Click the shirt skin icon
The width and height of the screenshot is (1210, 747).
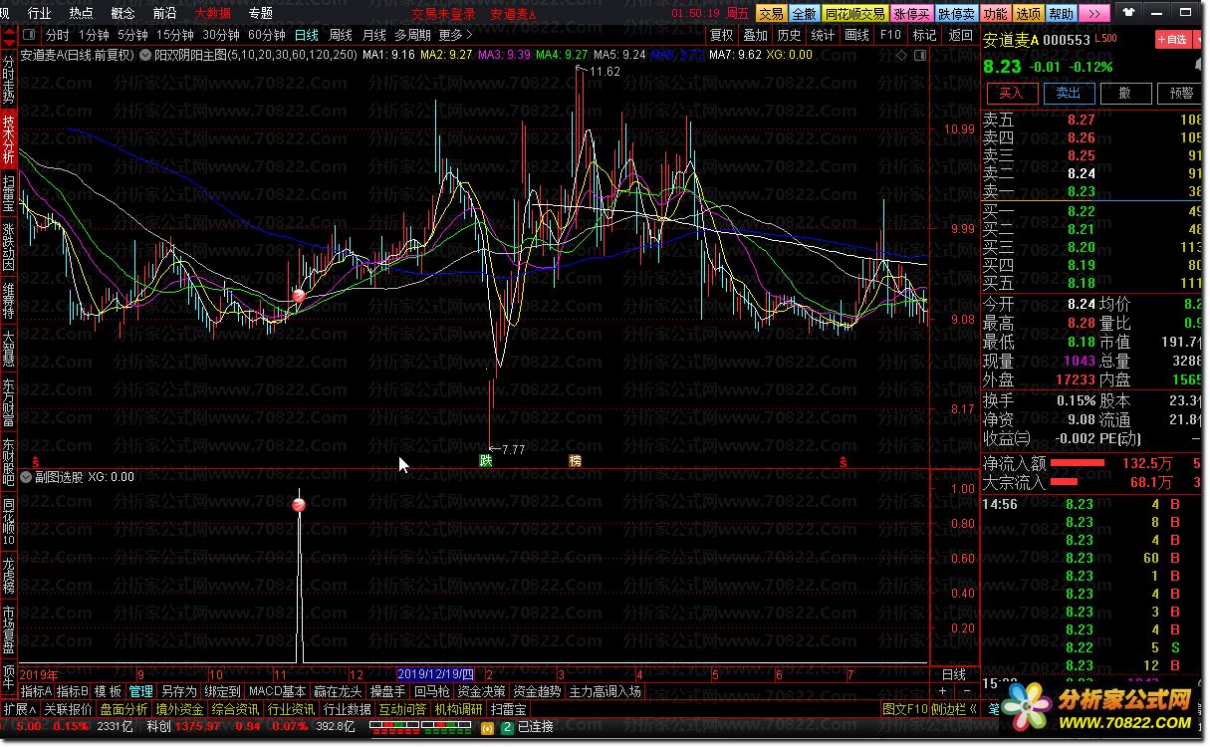pos(1128,13)
